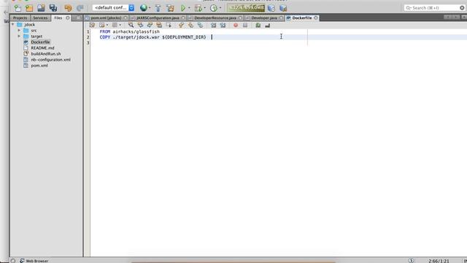The image size is (467, 263).
Task: Click the memory usage bar
Action: [246, 8]
